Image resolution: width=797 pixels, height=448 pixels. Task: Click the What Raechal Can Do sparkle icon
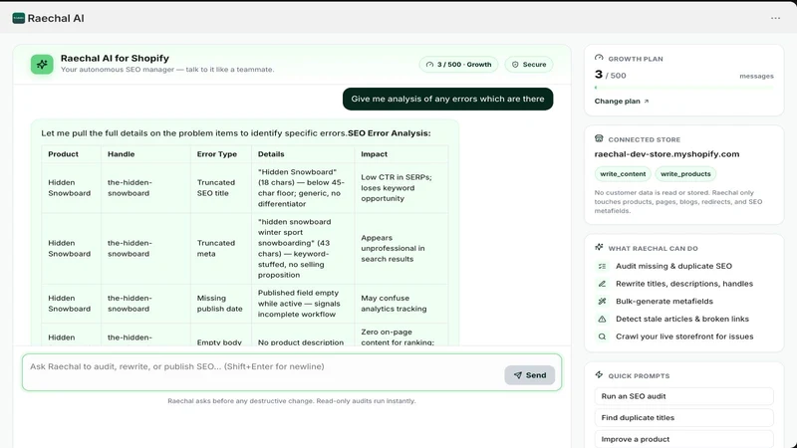599,247
